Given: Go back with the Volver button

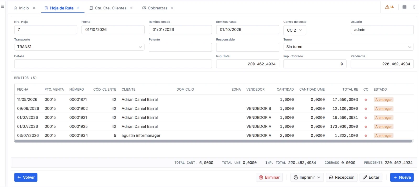Looking at the screenshot, I should coord(26,177).
